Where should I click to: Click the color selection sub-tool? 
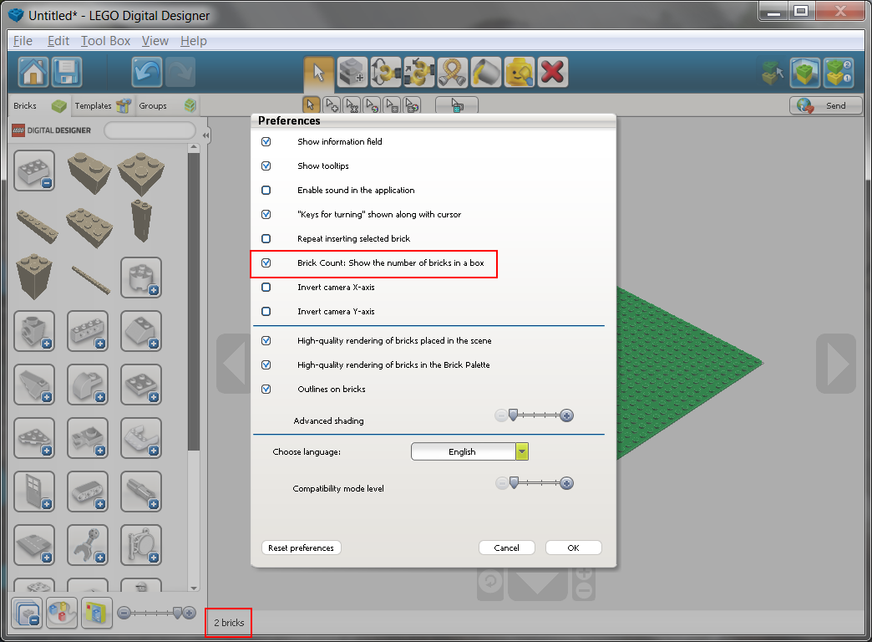[x=372, y=104]
